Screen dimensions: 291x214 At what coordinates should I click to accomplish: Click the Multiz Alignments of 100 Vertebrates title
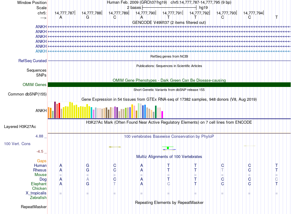(169, 157)
